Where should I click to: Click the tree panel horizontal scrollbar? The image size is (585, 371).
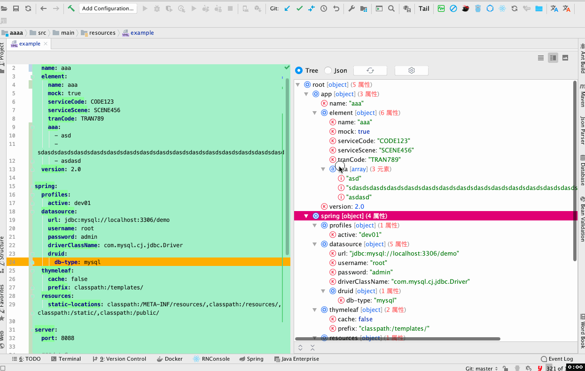point(398,339)
